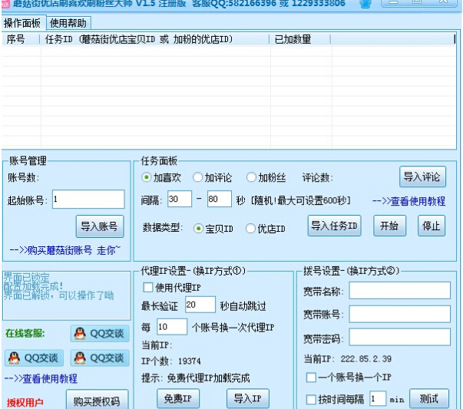Open 查看使用教程 link below QQ buttons
The width and height of the screenshot is (463, 409).
(x=41, y=378)
